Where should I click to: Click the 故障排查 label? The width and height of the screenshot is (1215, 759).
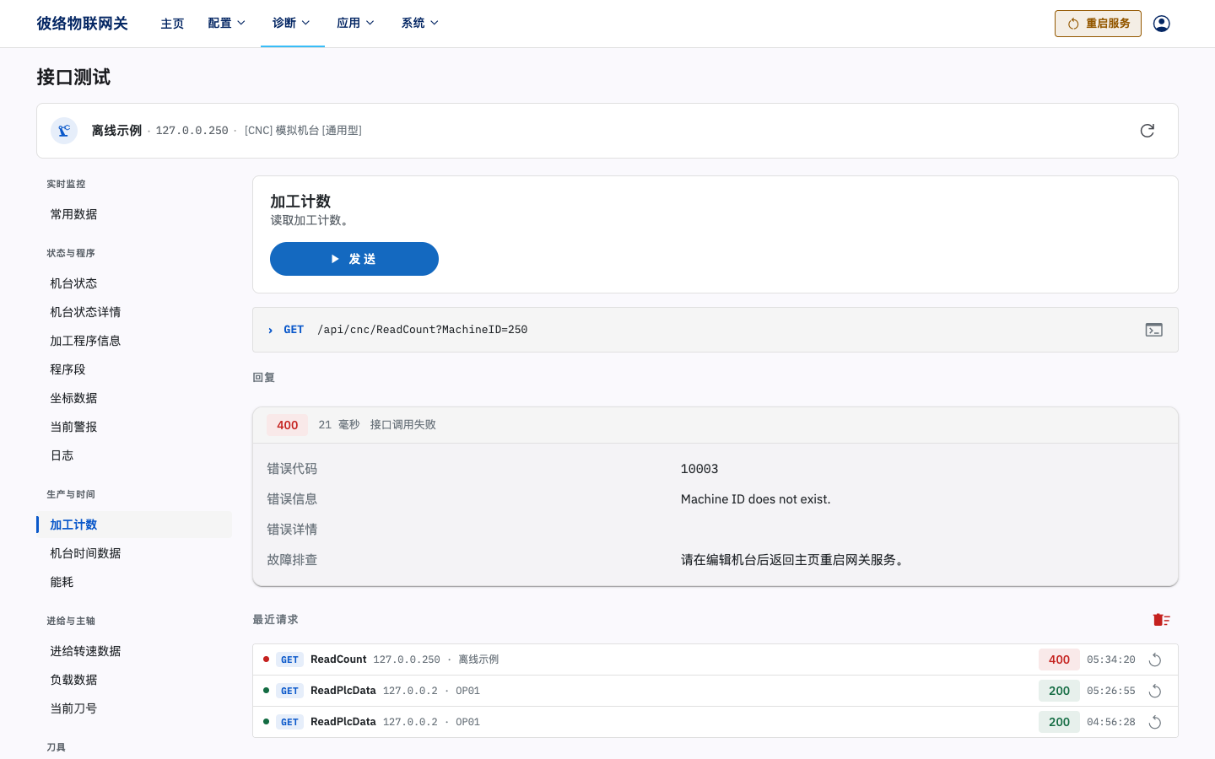(292, 560)
